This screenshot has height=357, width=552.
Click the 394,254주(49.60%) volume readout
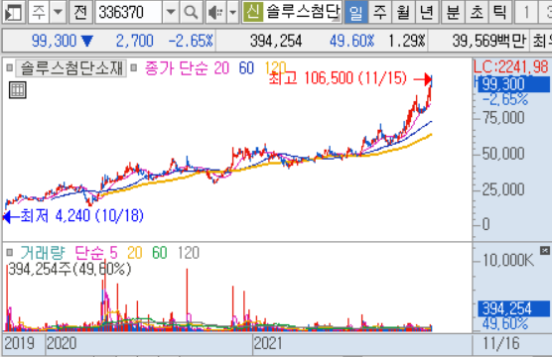[x=69, y=269]
